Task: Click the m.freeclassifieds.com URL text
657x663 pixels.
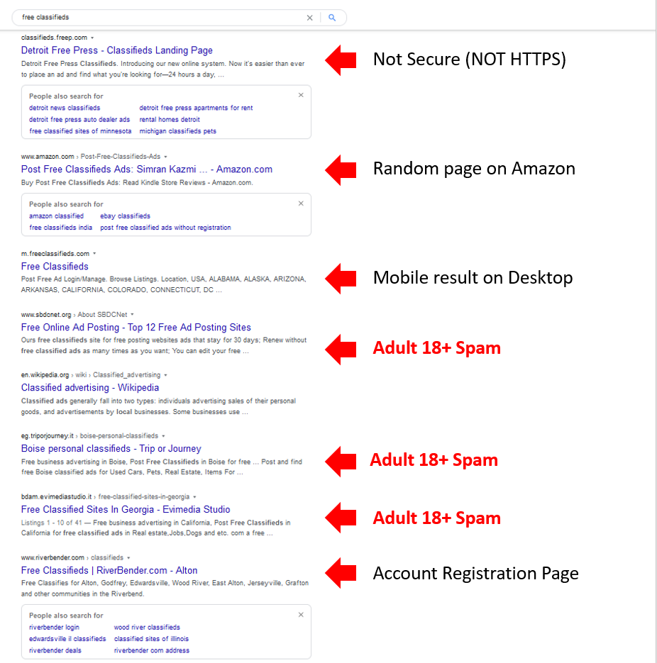Action: pos(55,254)
